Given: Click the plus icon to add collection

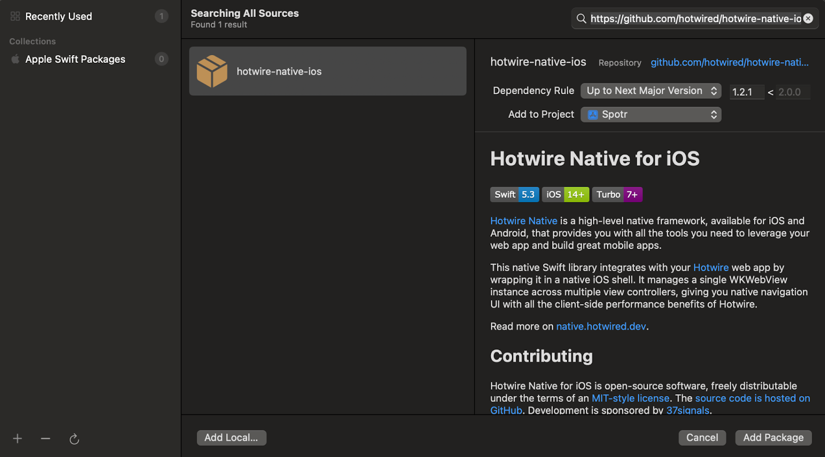Looking at the screenshot, I should 18,438.
